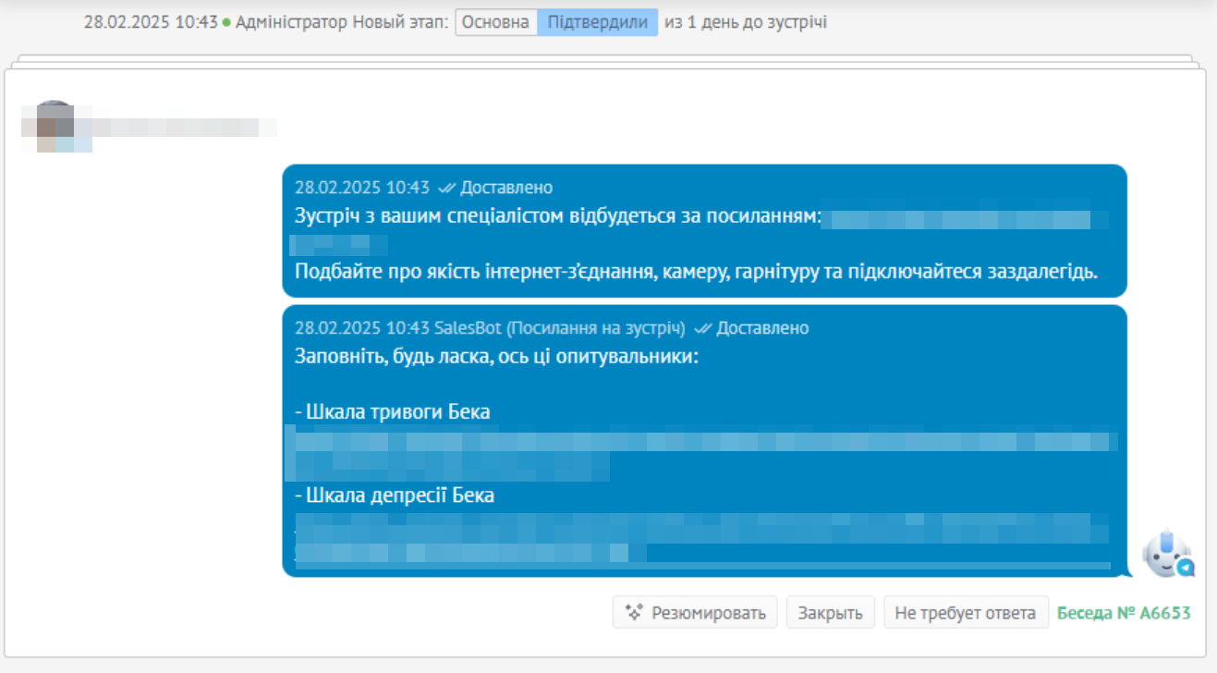Screen dimensions: 1217x673
Task: Click the text 'из 1 день до зустрічі'
Action: point(746,22)
